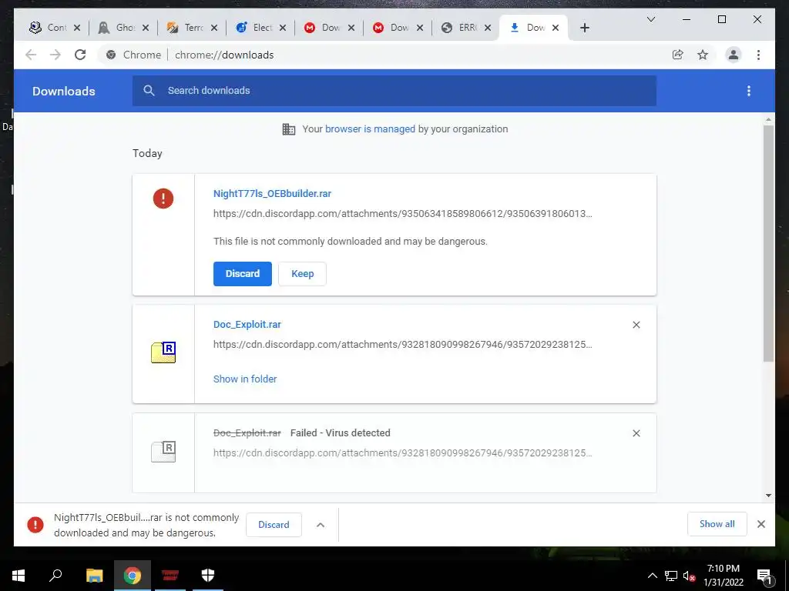Image resolution: width=789 pixels, height=591 pixels.
Task: Open the Doc_Exploit.rar file name link
Action: pyautogui.click(x=247, y=324)
